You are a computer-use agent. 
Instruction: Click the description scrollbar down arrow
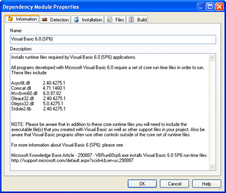pyautogui.click(x=212, y=166)
